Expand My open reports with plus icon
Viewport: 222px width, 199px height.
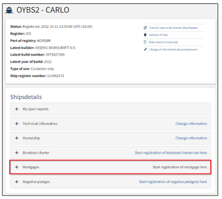point(17,109)
